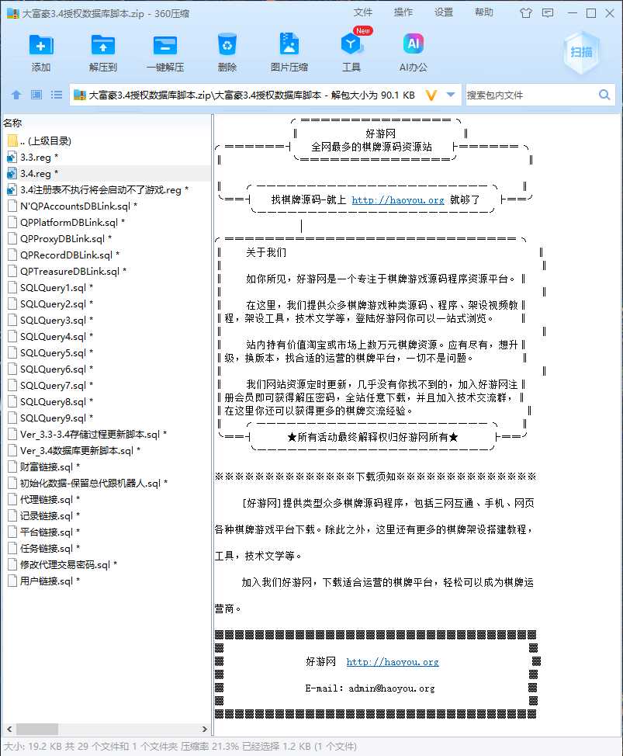This screenshot has width=623, height=756.
Task: Click the feedback message icon in title bar
Action: tap(548, 13)
